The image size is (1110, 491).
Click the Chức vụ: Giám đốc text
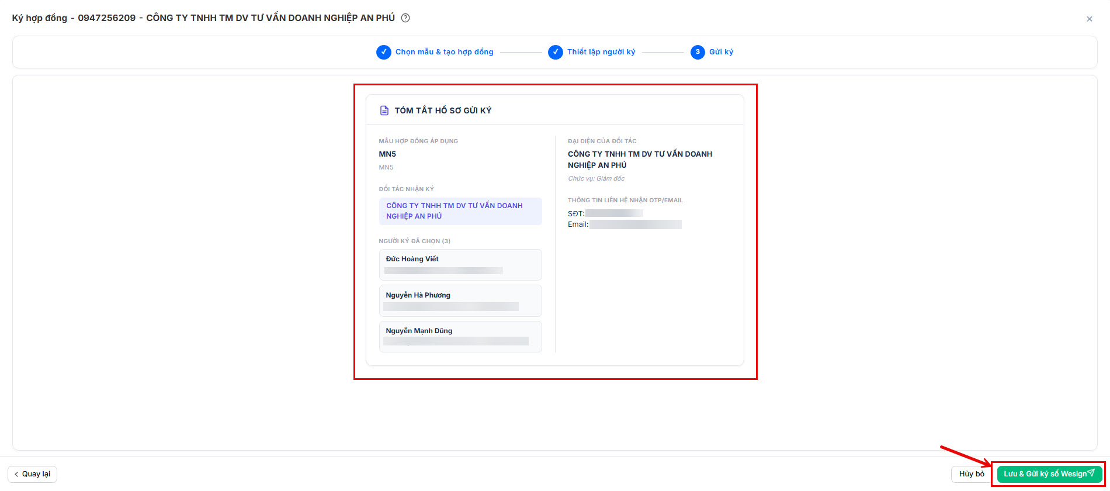click(596, 178)
